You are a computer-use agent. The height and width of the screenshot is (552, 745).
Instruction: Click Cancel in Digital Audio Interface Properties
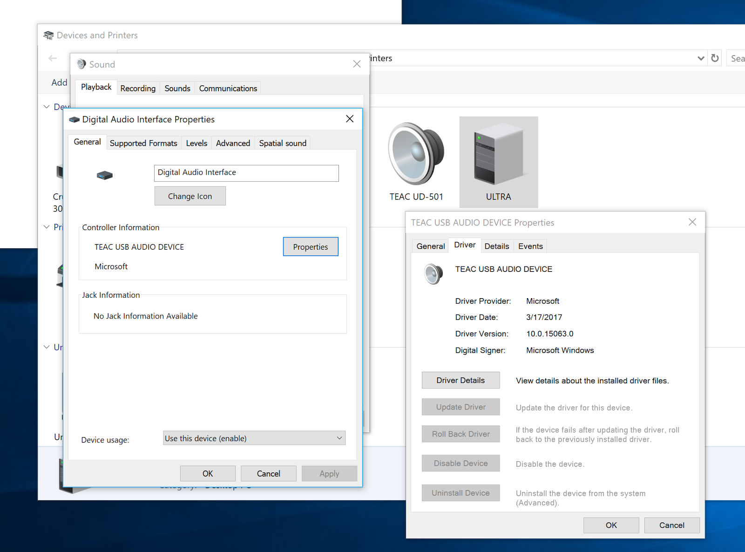(269, 474)
